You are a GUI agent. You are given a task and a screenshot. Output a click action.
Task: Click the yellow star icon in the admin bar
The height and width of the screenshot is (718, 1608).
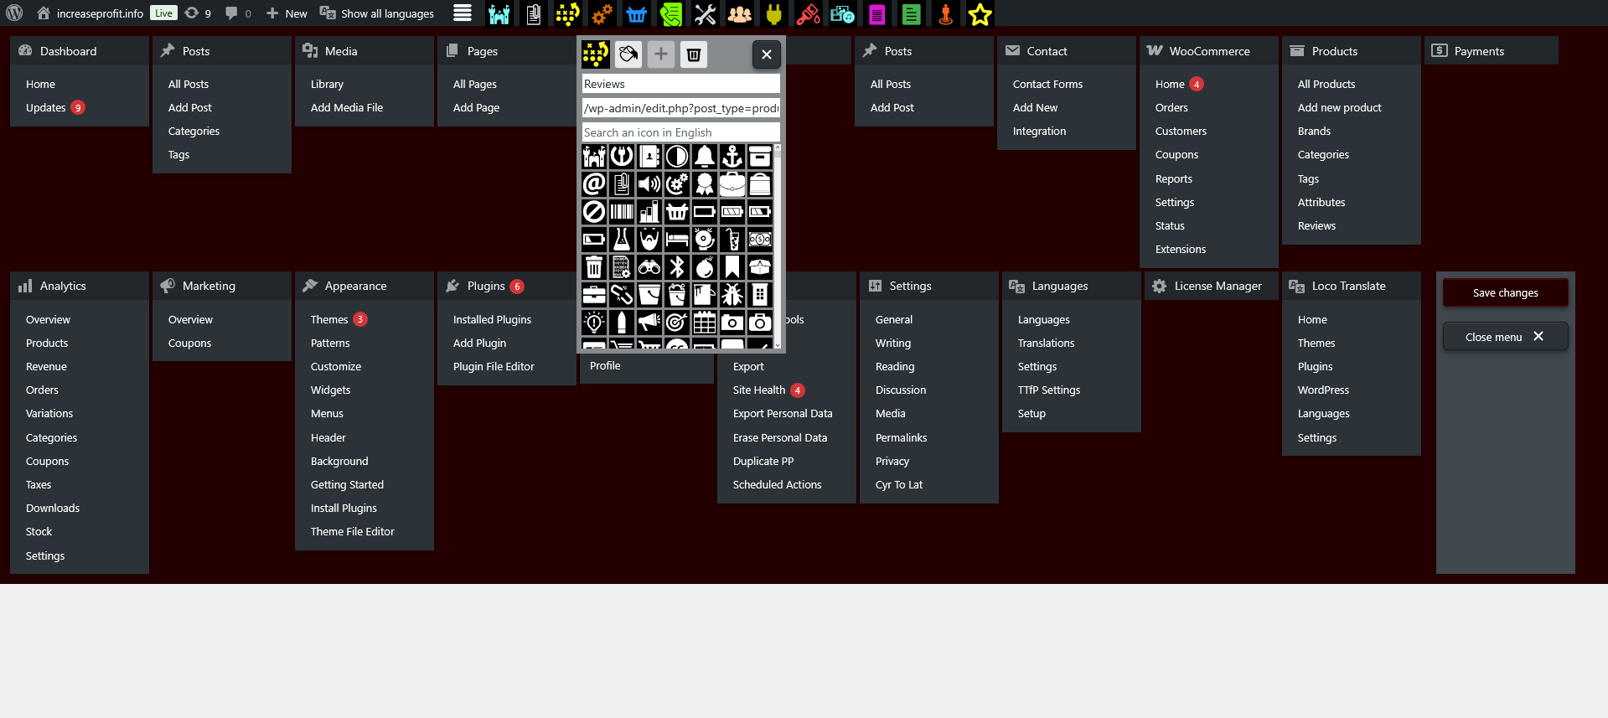(980, 13)
